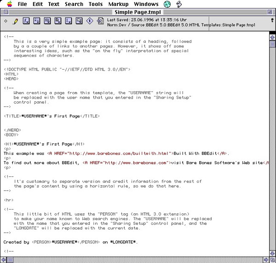Open the marker popup menu

pyautogui.click(x=47, y=21)
